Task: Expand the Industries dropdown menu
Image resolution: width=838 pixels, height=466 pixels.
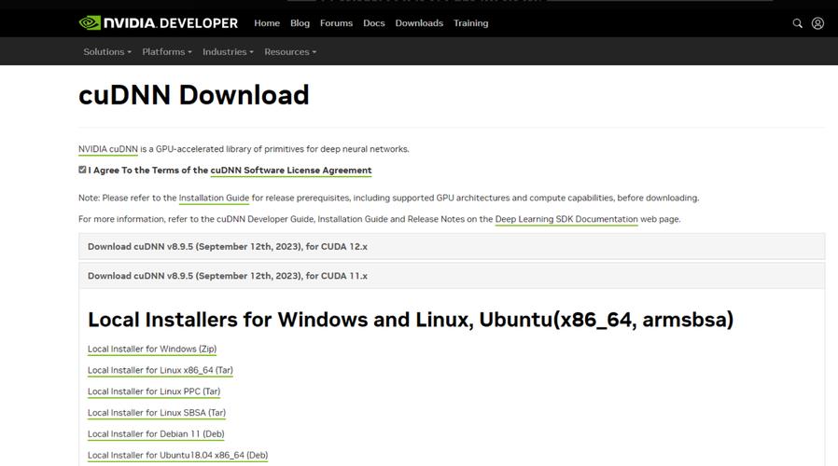Action: (x=228, y=52)
